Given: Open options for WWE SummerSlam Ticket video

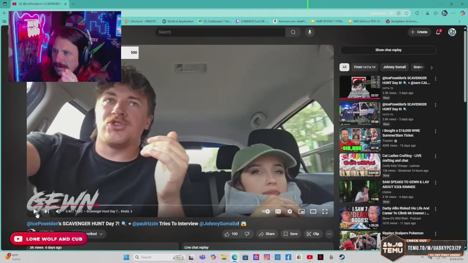Looking at the screenshot, I should (435, 131).
